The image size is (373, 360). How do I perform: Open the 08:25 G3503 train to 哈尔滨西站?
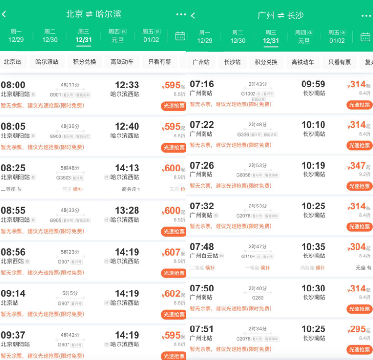pyautogui.click(x=92, y=177)
